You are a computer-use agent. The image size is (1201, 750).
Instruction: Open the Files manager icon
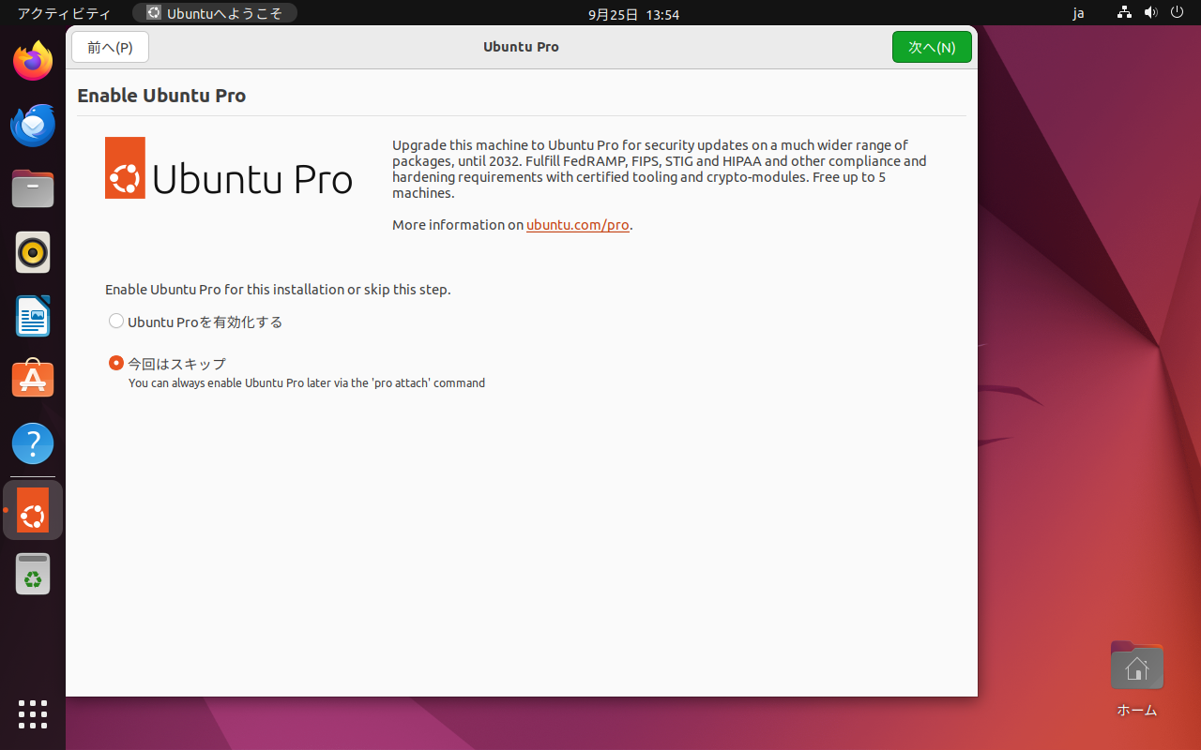[33, 188]
